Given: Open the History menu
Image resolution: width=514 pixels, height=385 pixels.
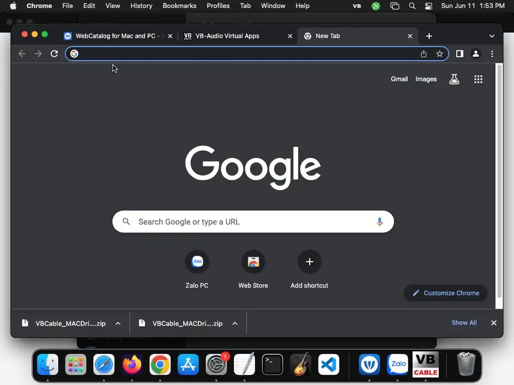Looking at the screenshot, I should tap(141, 6).
